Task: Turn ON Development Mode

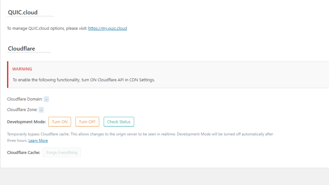Action: (x=59, y=122)
